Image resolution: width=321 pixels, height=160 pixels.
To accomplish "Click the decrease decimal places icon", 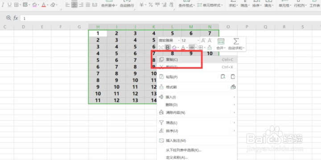I will coord(171,5).
